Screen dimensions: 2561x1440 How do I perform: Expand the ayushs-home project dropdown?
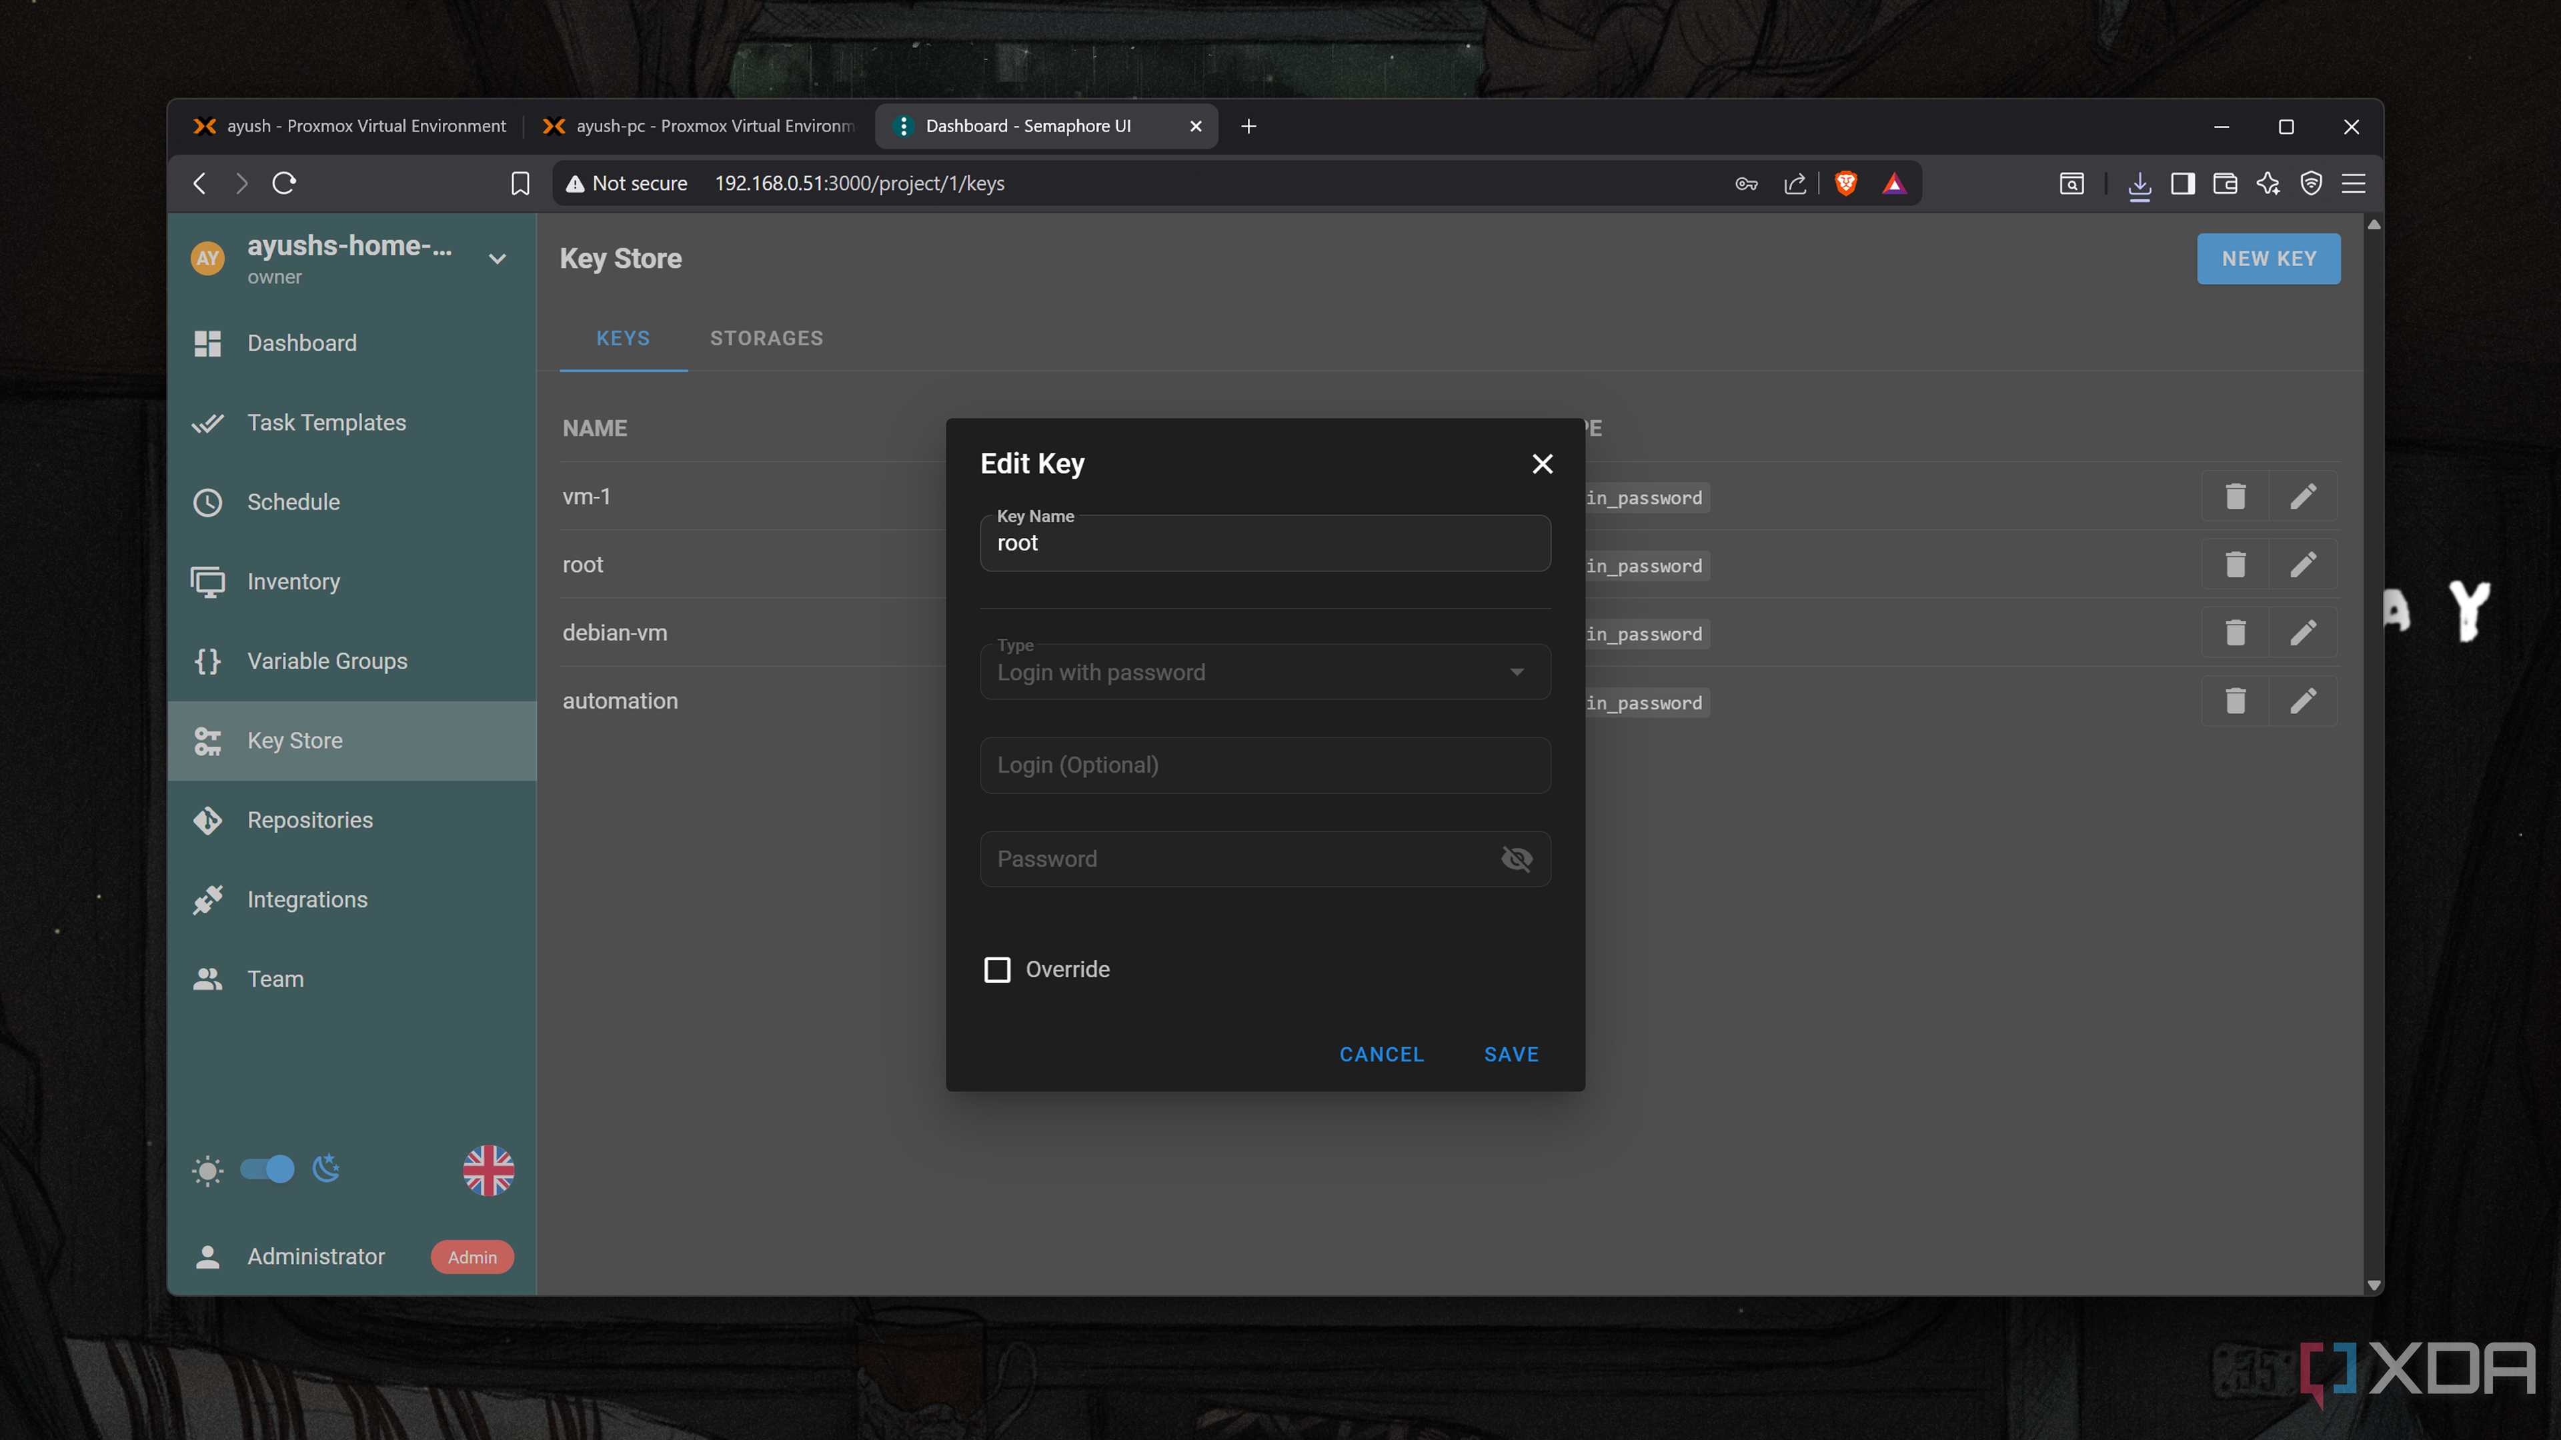497,259
